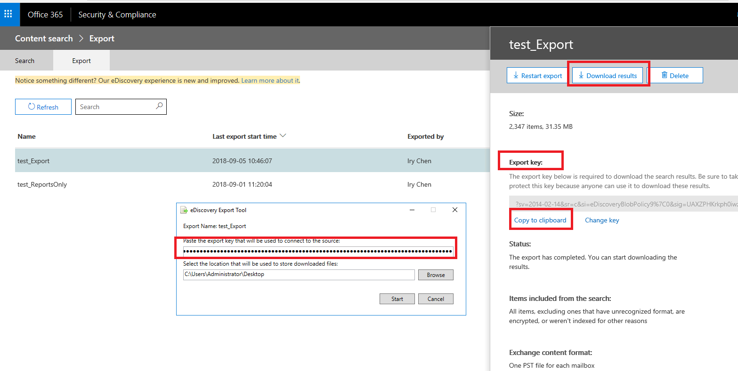This screenshot has width=738, height=371.
Task: Click the test_Export panel heading
Action: [x=541, y=45]
